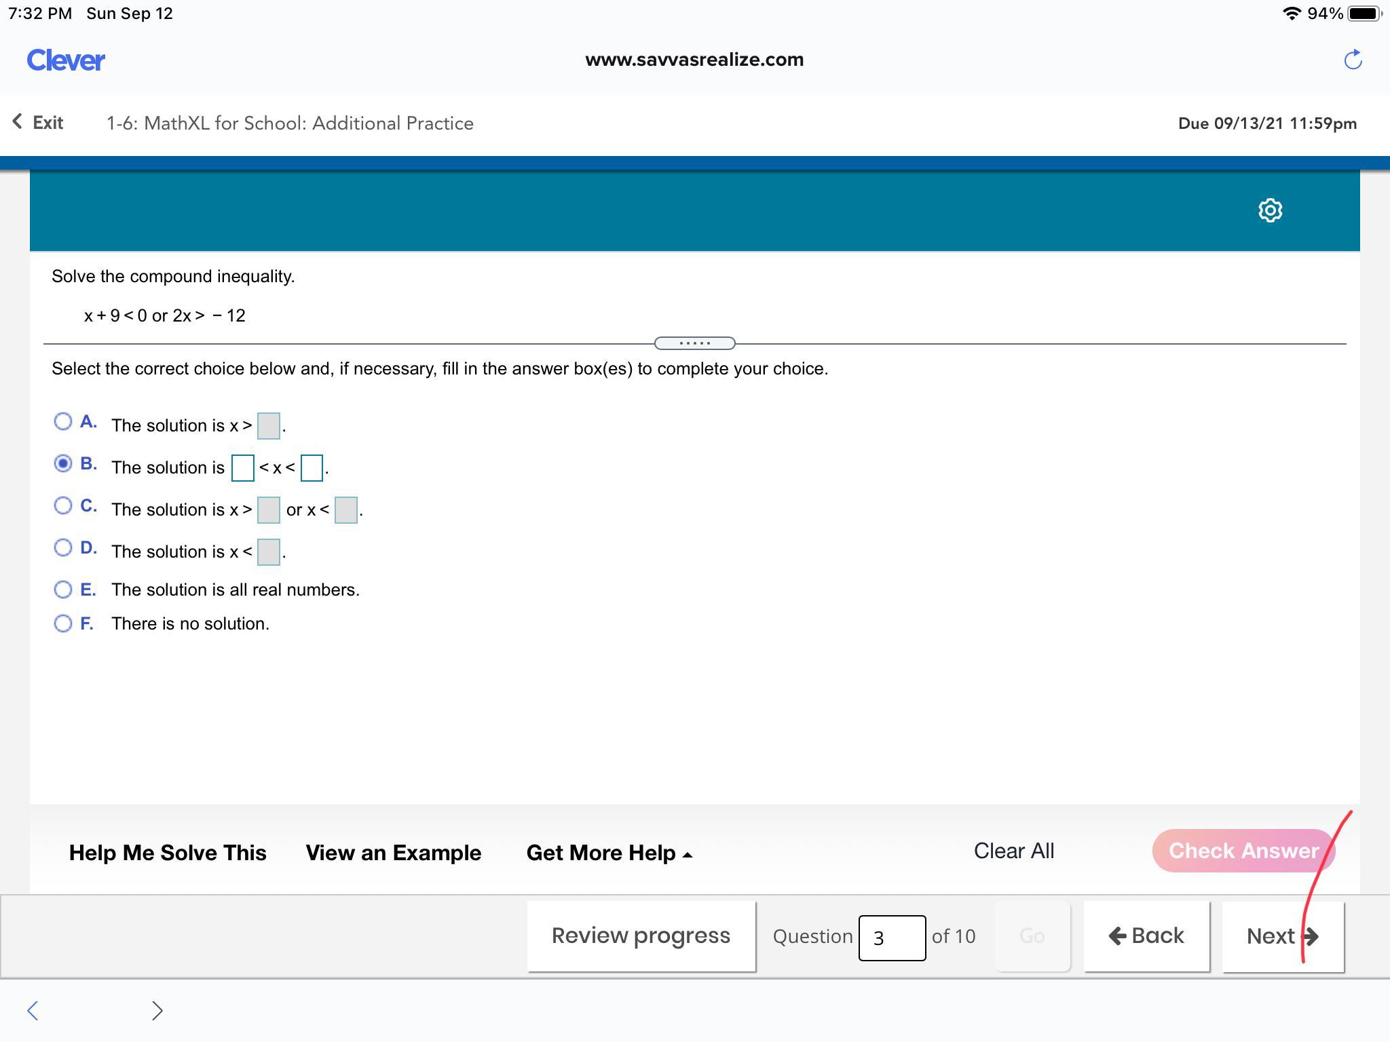The height and width of the screenshot is (1042, 1390).
Task: Click the dotted divider expander handle
Action: (694, 343)
